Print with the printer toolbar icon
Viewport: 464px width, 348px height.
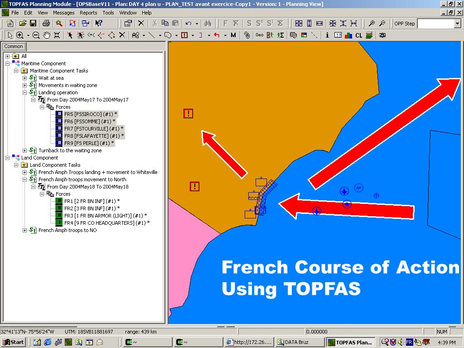46,24
